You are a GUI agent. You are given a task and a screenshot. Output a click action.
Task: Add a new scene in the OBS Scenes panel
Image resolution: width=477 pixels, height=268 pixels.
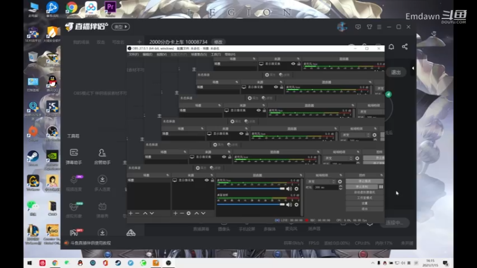(x=131, y=213)
